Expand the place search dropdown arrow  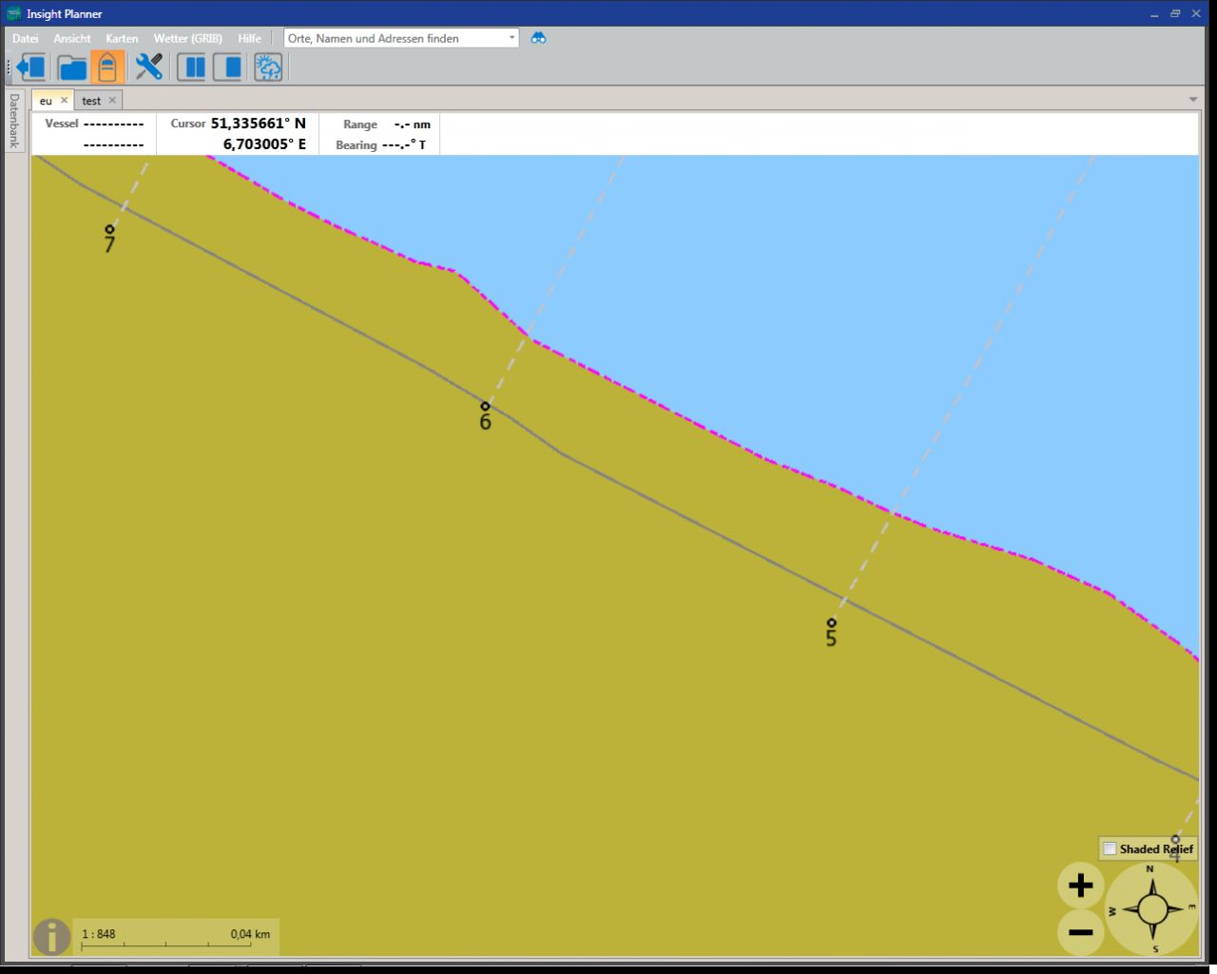click(512, 38)
